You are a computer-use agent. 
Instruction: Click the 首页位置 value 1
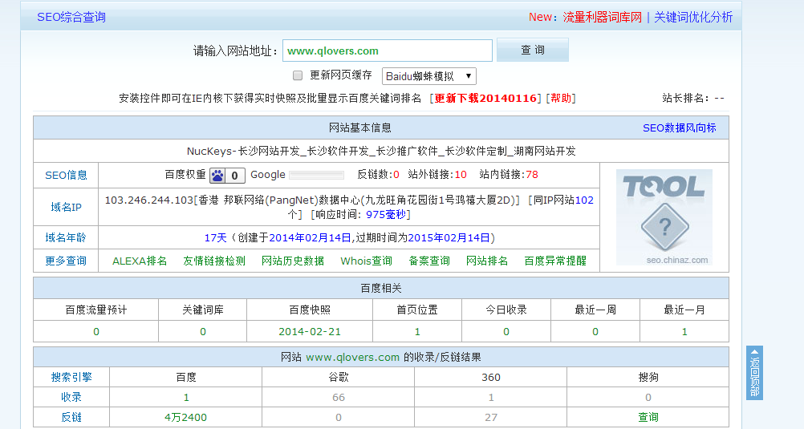[417, 332]
